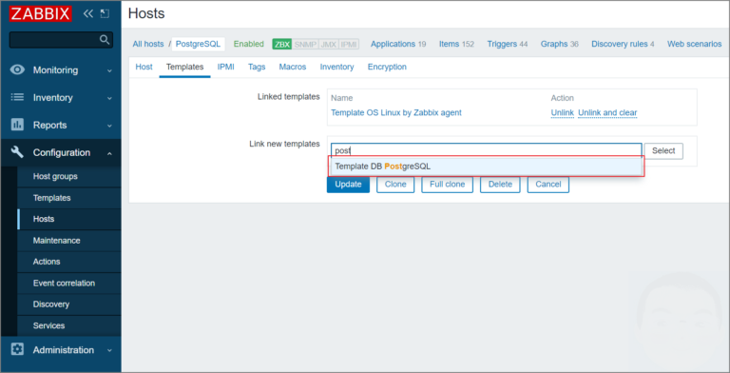This screenshot has height=373, width=730.
Task: Click the Delete button
Action: (500, 185)
